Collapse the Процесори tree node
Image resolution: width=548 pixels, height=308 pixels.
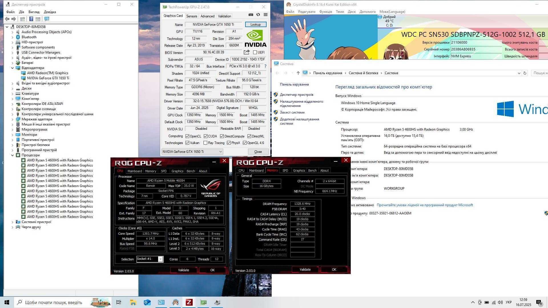[12, 155]
